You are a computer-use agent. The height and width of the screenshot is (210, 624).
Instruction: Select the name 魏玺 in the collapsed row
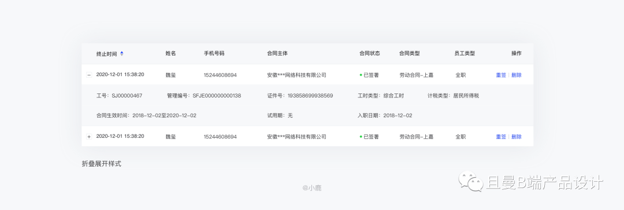[x=170, y=137]
